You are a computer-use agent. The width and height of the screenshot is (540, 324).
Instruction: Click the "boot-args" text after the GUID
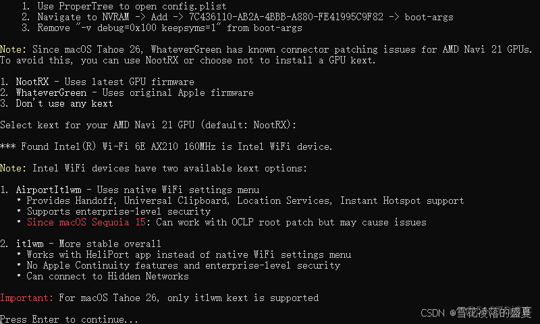(x=429, y=17)
